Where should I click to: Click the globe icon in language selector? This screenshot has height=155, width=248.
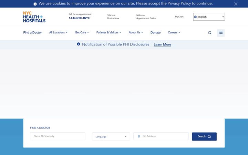tap(195, 17)
